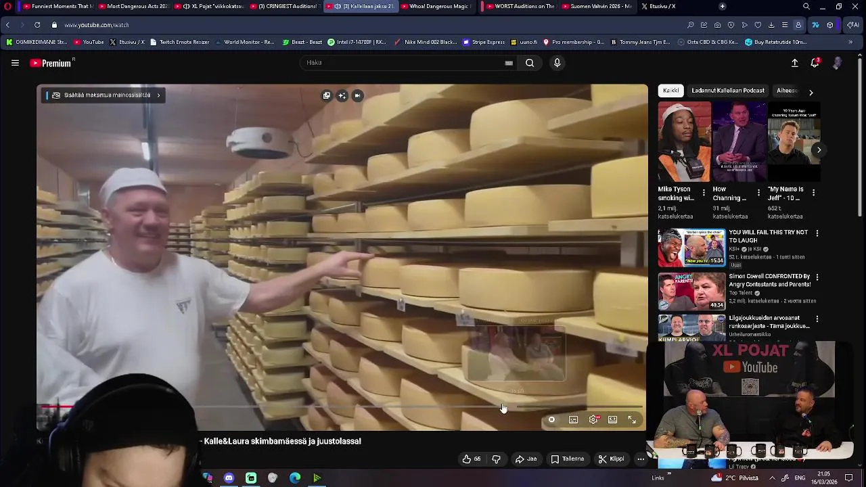Open the YouTube guide hamburger menu
Image resolution: width=866 pixels, height=487 pixels.
15,63
